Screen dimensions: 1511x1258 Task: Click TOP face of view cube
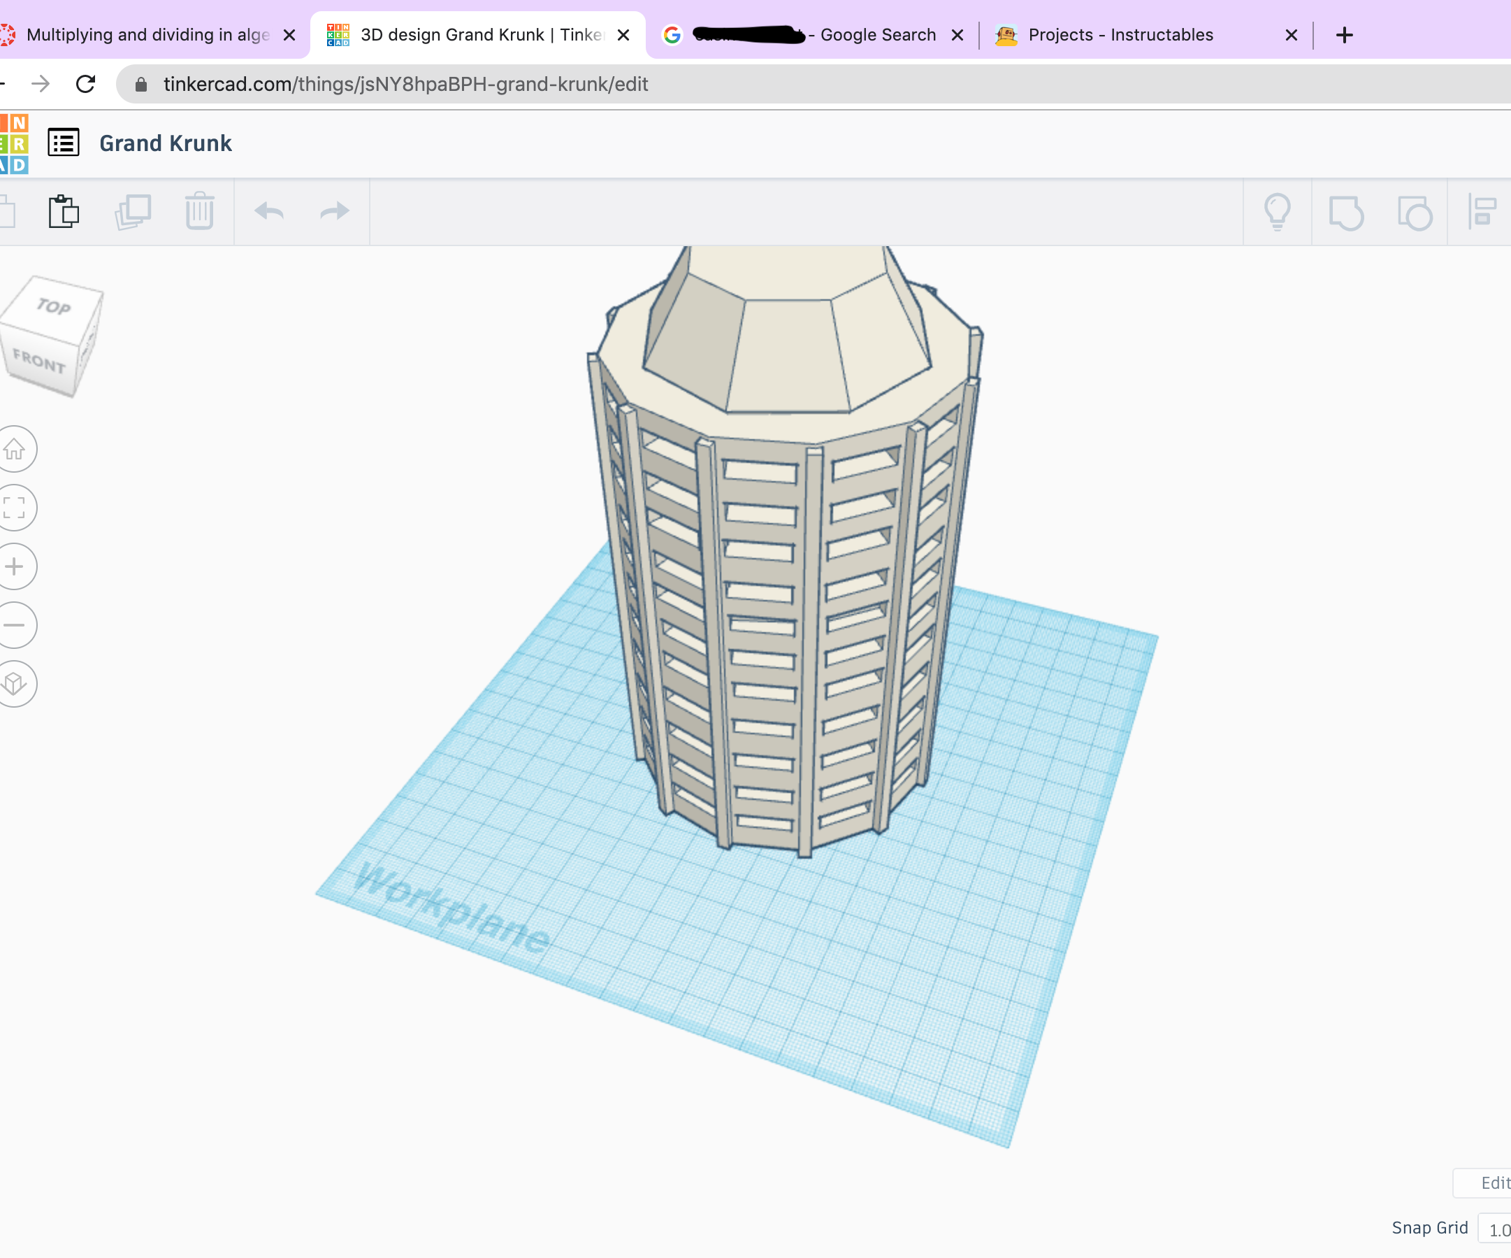[55, 308]
